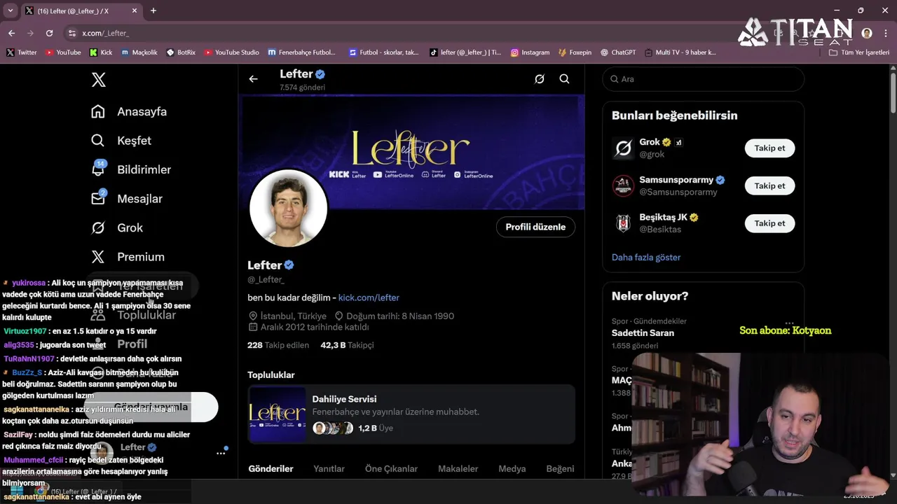Open the Foxepin bookmark
Screen dimensions: 897x504
(575, 52)
